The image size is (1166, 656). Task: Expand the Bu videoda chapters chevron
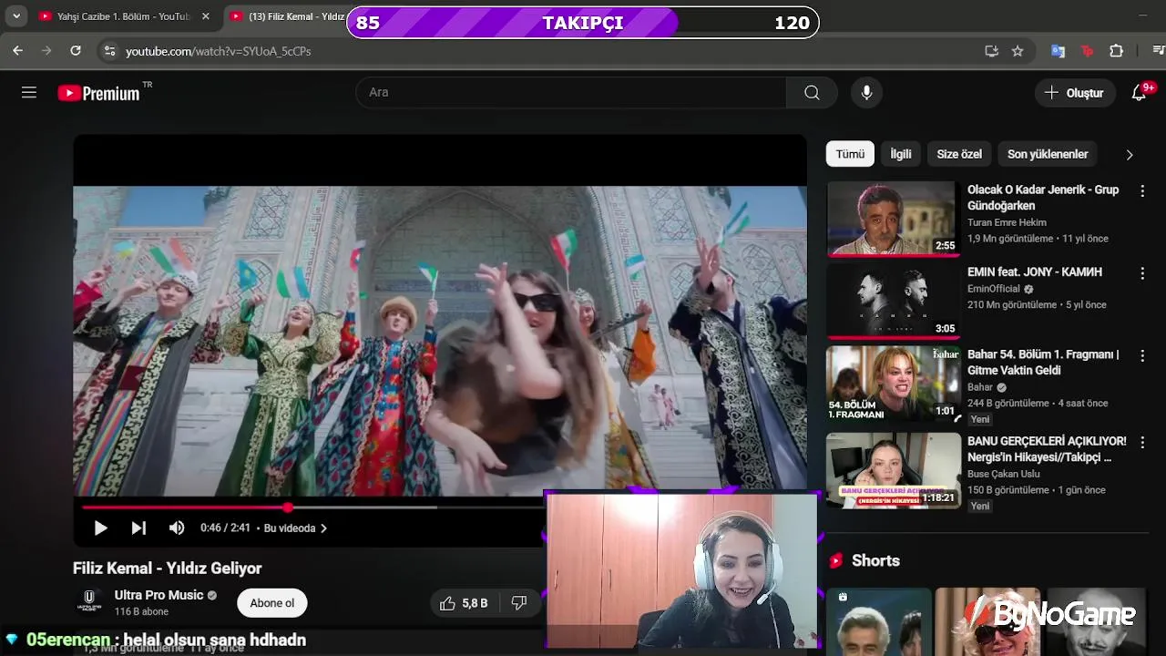point(323,528)
